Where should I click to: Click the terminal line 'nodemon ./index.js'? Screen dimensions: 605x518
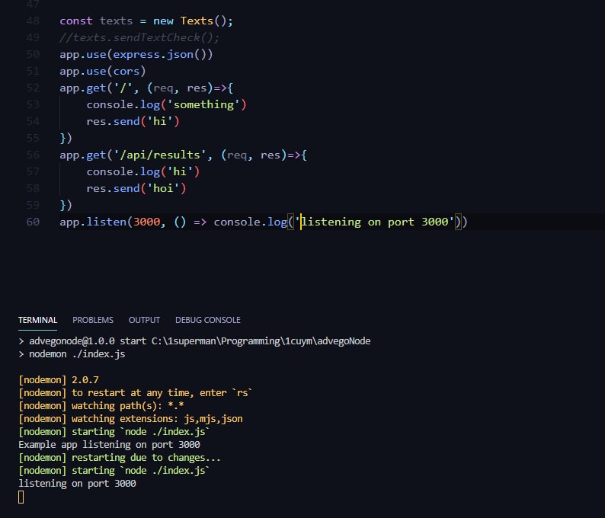pyautogui.click(x=77, y=354)
